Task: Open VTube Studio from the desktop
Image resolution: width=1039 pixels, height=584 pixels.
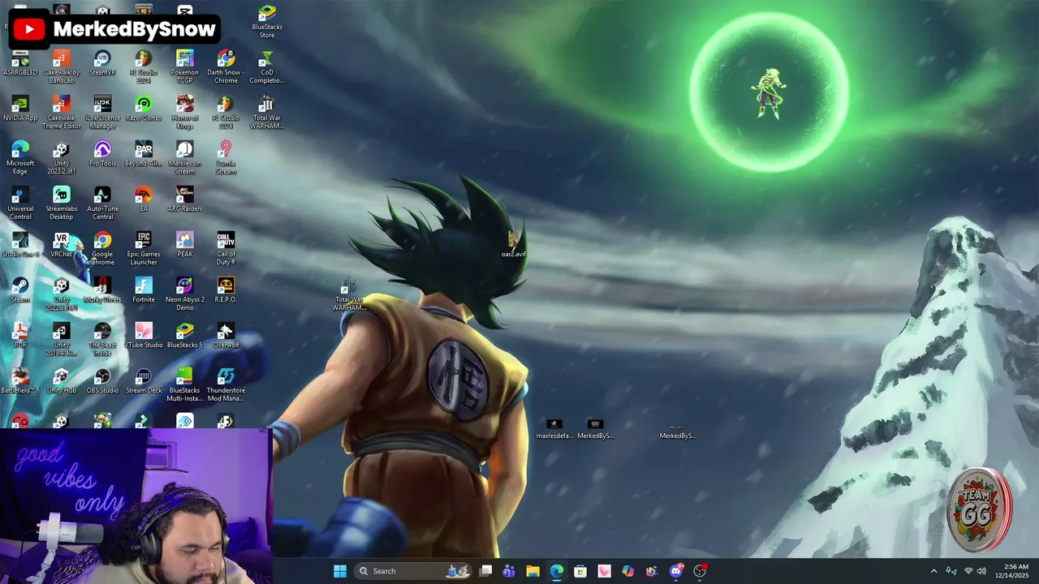Action: tap(144, 337)
